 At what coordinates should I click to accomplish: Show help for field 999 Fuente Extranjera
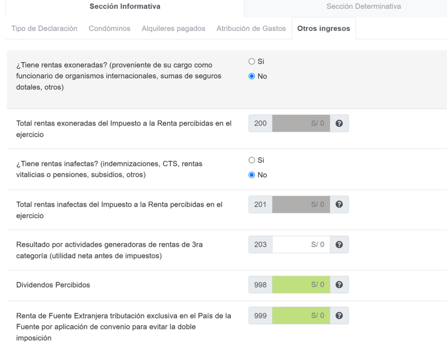(x=339, y=316)
